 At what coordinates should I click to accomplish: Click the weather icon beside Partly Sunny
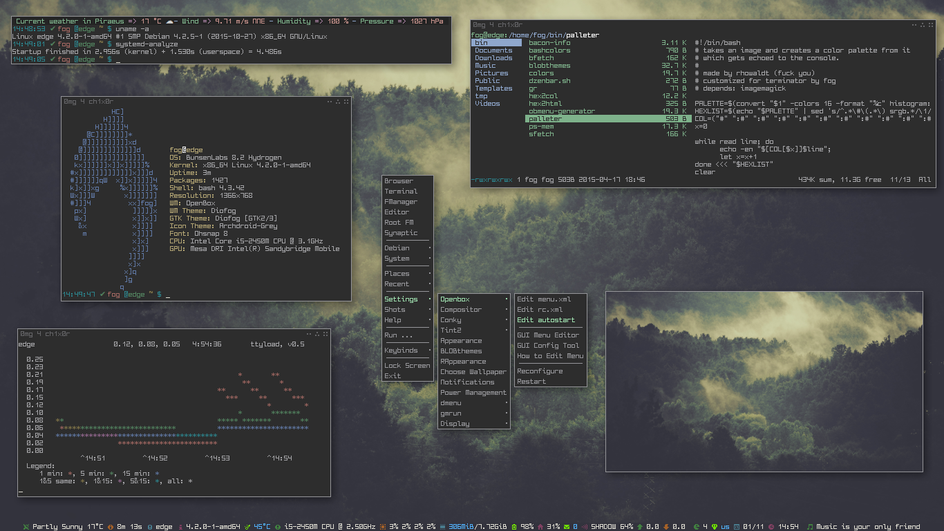[26, 526]
